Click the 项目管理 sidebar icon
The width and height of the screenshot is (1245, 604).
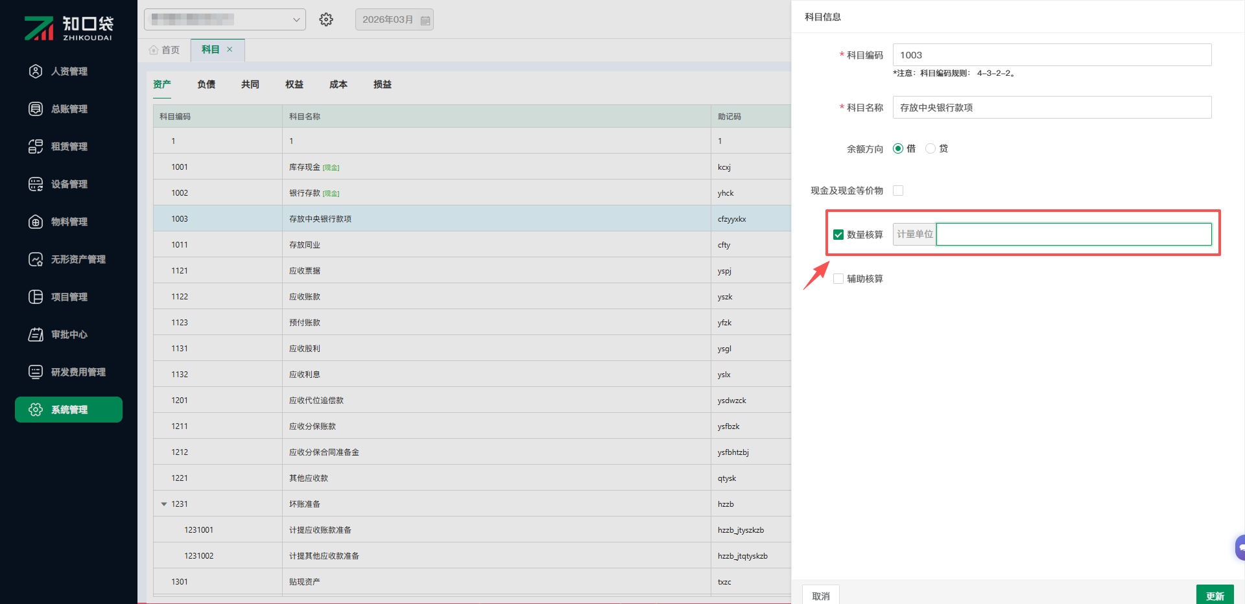click(36, 297)
